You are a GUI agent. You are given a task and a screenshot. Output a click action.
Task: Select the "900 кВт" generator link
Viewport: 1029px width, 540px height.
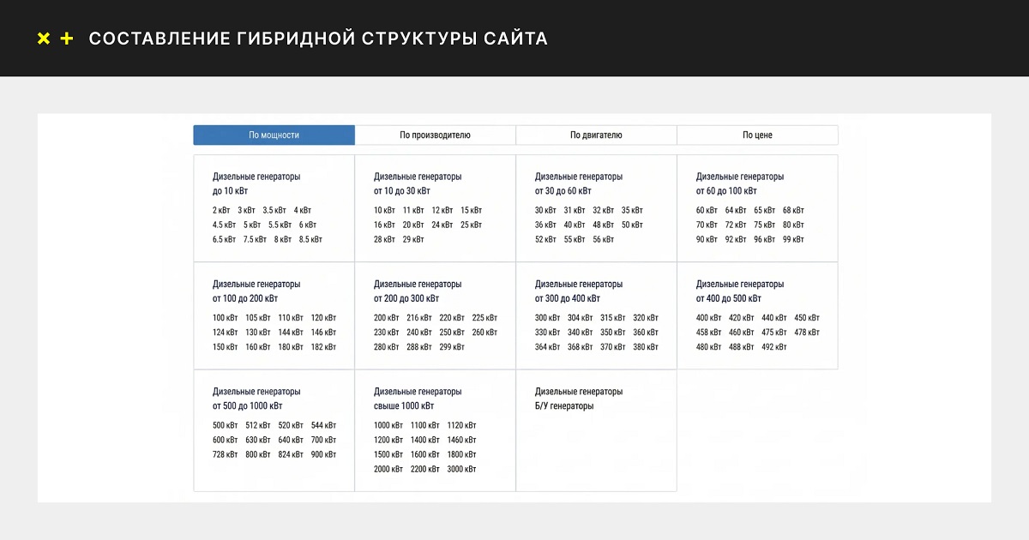(x=323, y=454)
